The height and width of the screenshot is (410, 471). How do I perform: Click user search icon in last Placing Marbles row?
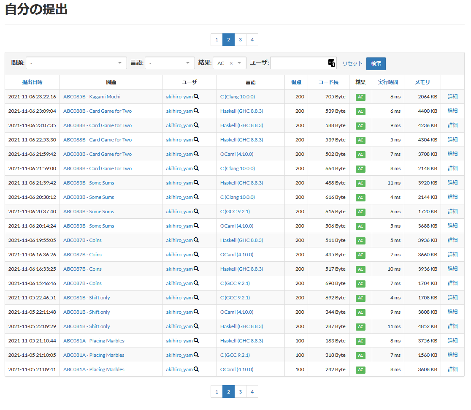196,369
